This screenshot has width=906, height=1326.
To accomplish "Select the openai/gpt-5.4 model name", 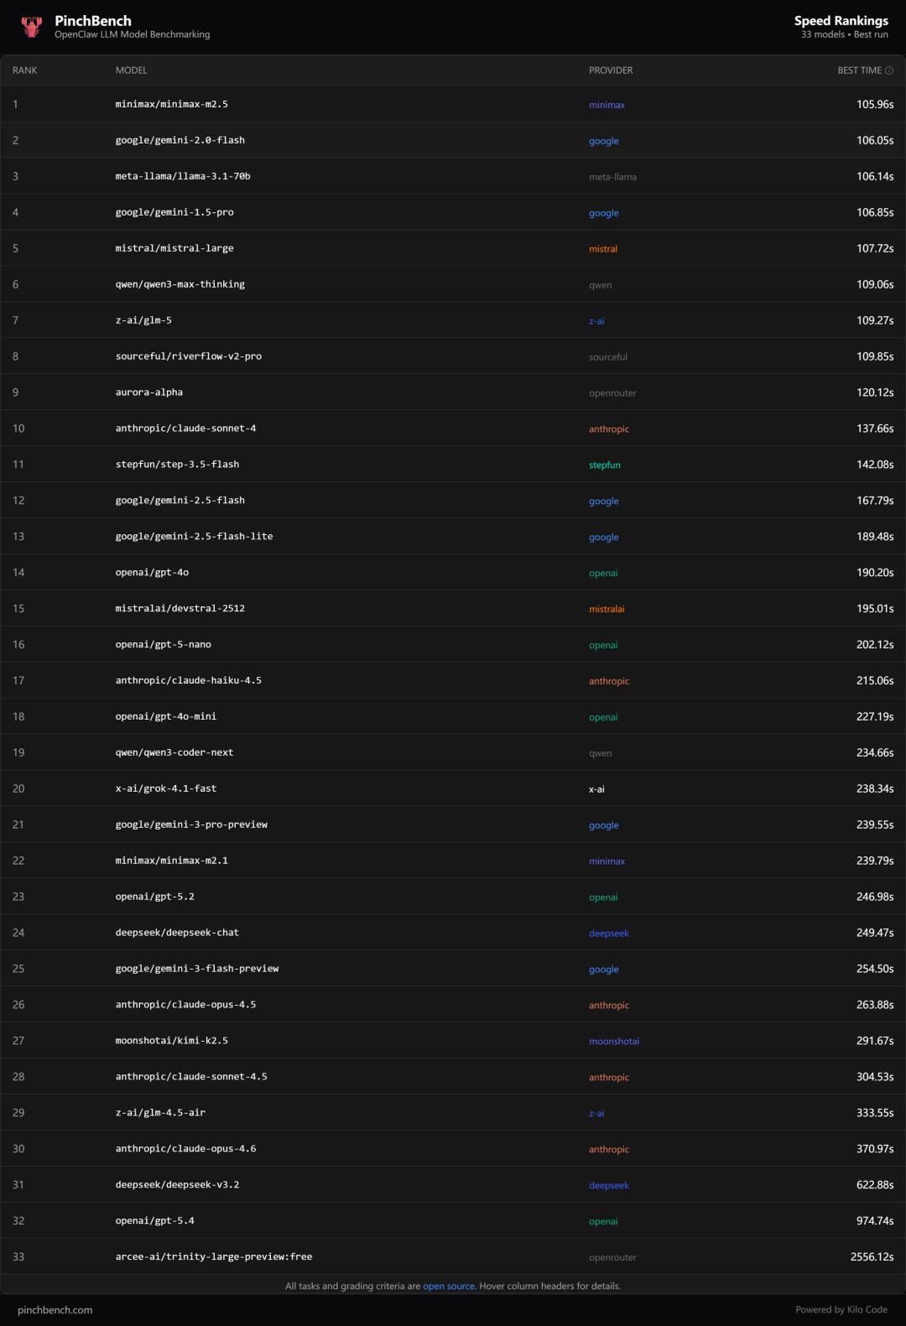I will (155, 1220).
